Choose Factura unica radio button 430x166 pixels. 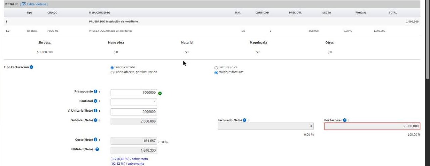pyautogui.click(x=216, y=67)
